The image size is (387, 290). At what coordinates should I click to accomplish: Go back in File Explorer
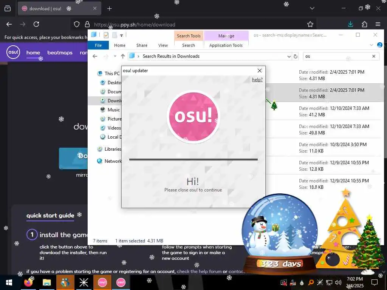tap(95, 56)
